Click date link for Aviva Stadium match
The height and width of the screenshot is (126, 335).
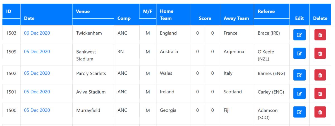pos(37,92)
